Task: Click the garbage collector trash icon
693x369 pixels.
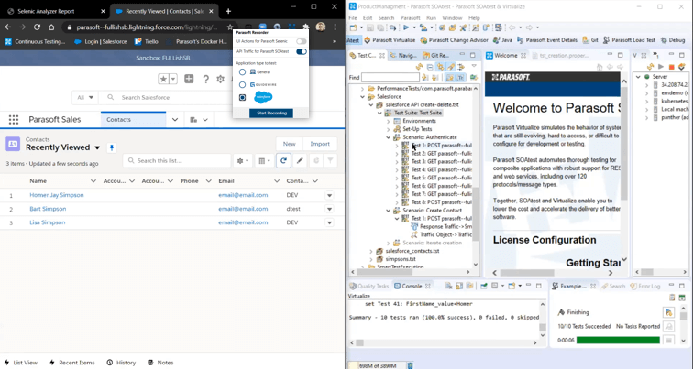Action: pyautogui.click(x=410, y=365)
